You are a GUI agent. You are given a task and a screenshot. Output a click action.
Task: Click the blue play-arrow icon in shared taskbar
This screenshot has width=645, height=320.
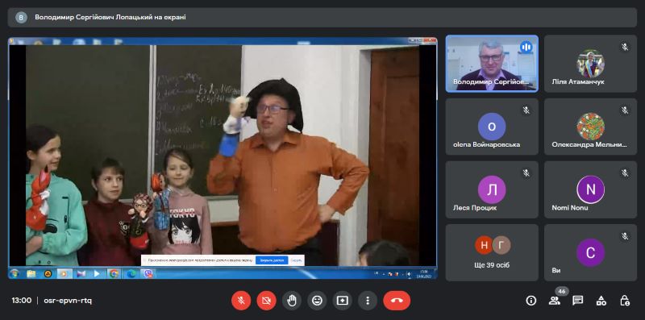pos(97,273)
